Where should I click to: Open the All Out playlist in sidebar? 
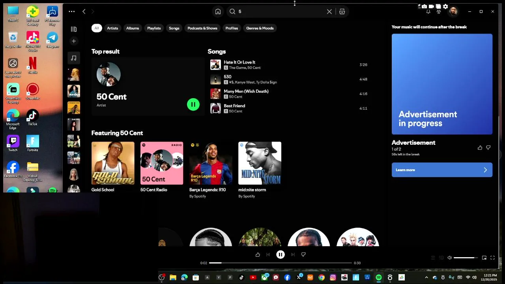tap(73, 91)
